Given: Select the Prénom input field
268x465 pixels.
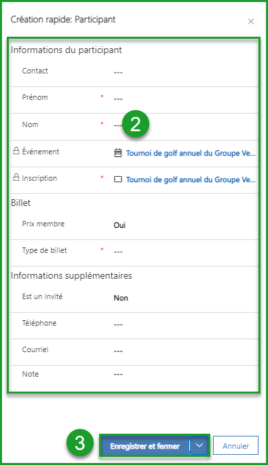Looking at the screenshot, I should coord(184,99).
